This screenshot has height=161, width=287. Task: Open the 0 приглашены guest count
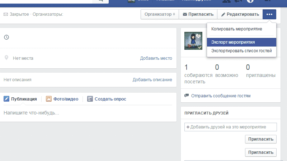(261, 71)
